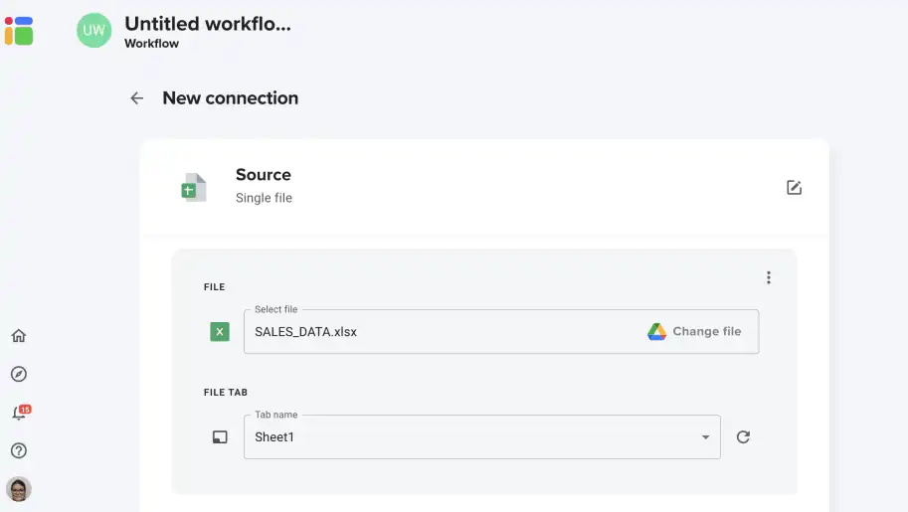Open the three-dot file options menu

click(x=769, y=278)
